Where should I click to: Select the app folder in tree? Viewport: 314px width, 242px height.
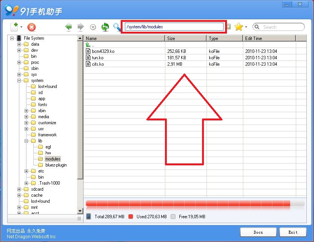point(42,99)
